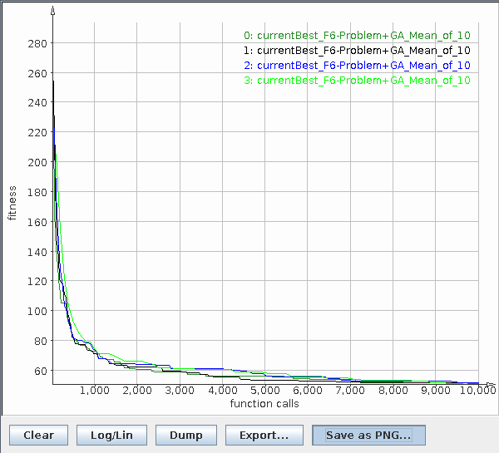
Task: Select legend entry 2 in blue
Action: (x=357, y=66)
